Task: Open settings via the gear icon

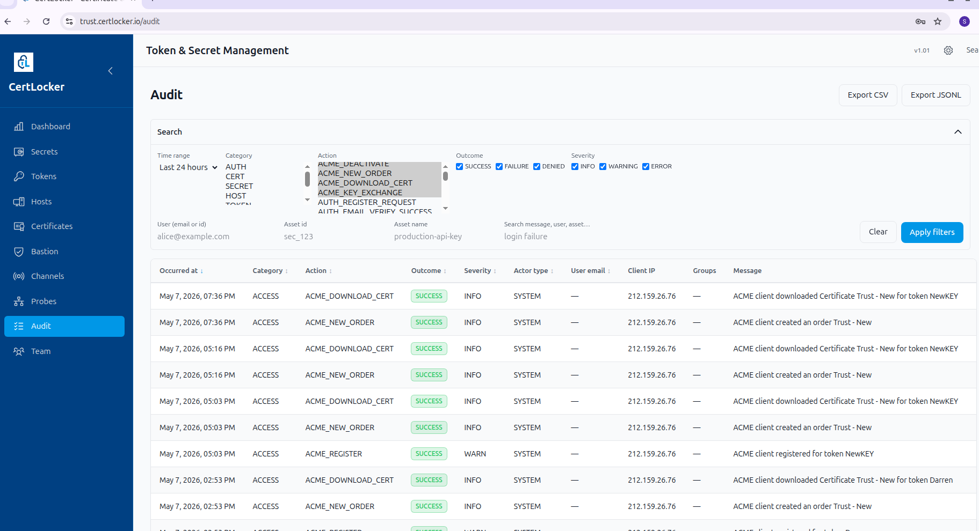Action: point(948,50)
